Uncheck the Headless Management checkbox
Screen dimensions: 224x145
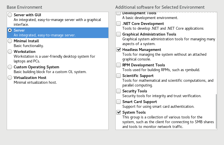118,50
